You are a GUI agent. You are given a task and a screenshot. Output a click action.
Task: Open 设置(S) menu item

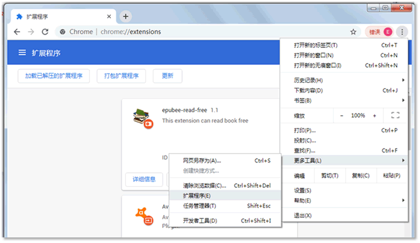click(344, 190)
